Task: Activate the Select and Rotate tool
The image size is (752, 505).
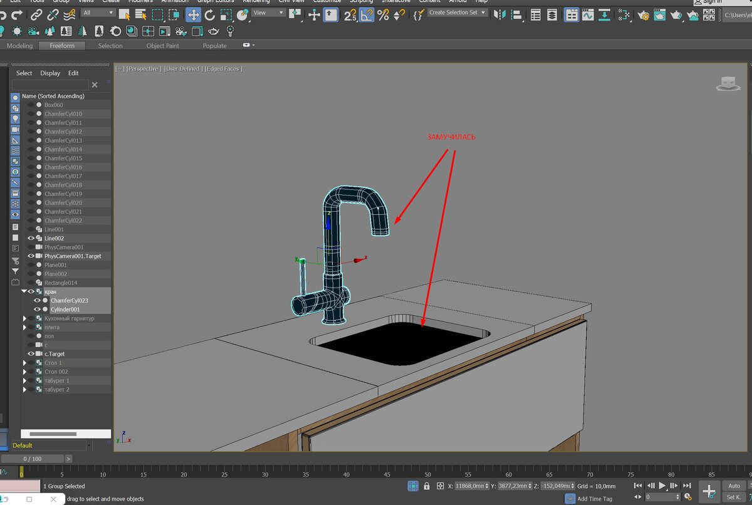Action: tap(210, 14)
